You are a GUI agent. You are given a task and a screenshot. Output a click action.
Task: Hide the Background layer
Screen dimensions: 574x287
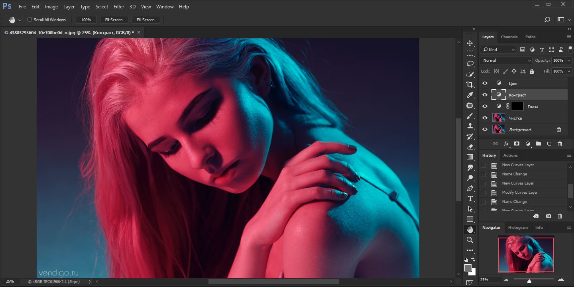[x=485, y=130]
